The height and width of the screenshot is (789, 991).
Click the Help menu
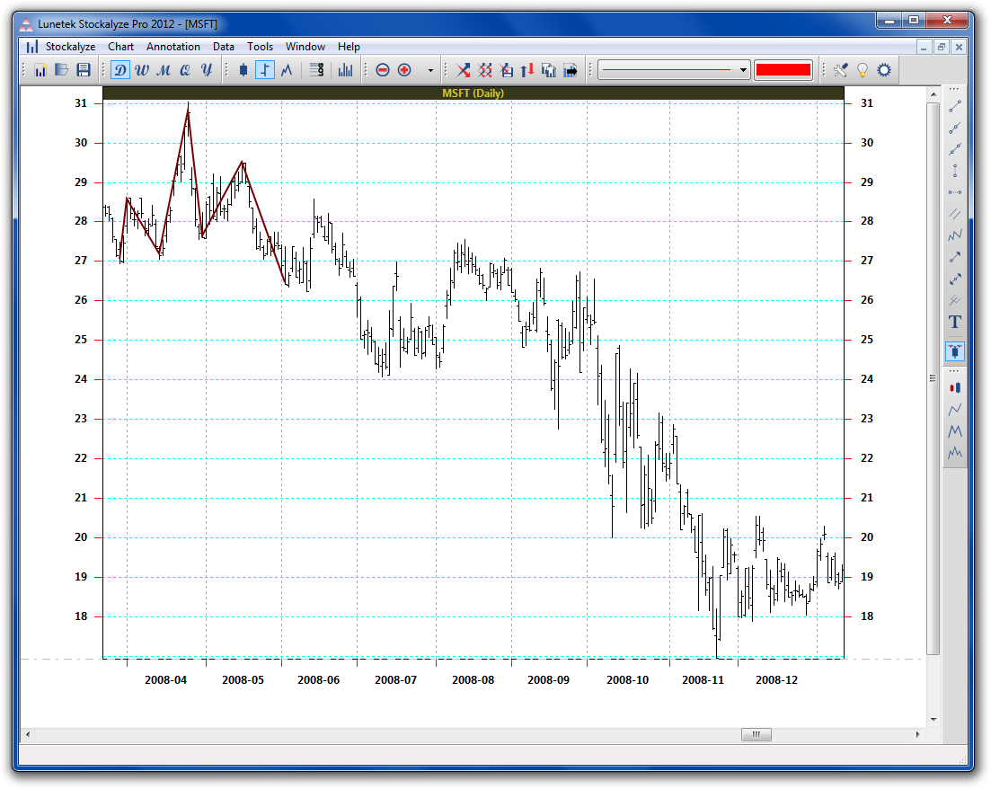click(x=349, y=47)
